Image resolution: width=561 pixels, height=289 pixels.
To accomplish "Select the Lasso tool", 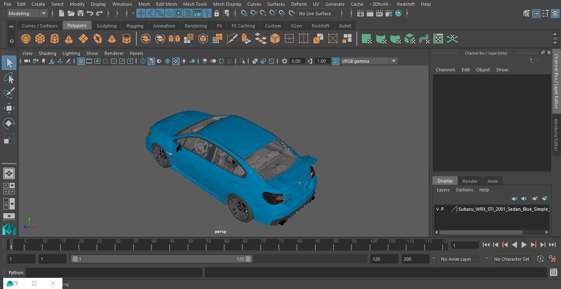I will (9, 78).
